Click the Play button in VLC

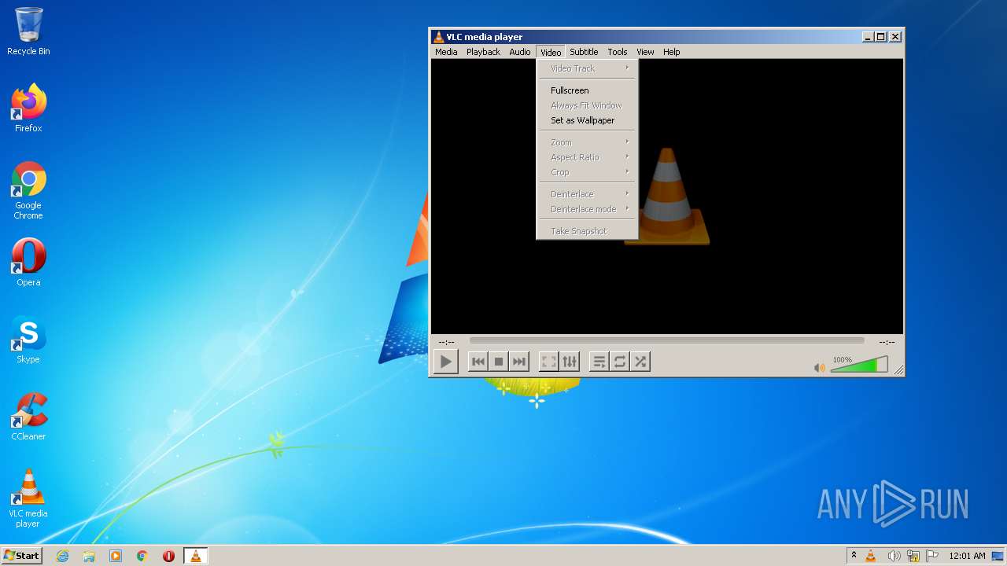coord(446,362)
